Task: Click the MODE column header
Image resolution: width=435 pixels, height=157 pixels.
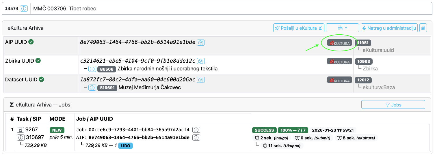Action: point(57,119)
